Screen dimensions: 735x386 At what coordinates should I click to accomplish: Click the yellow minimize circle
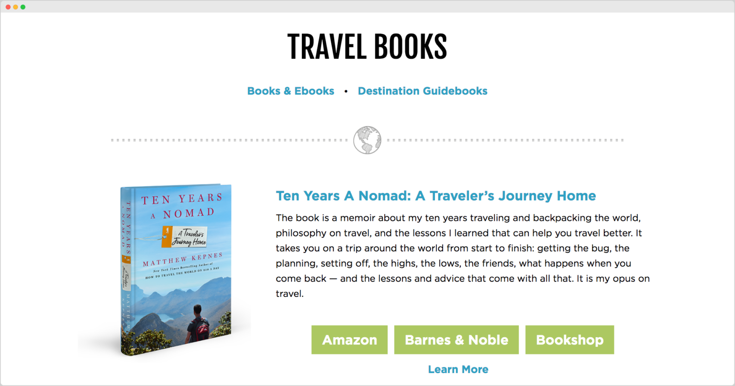tap(15, 7)
